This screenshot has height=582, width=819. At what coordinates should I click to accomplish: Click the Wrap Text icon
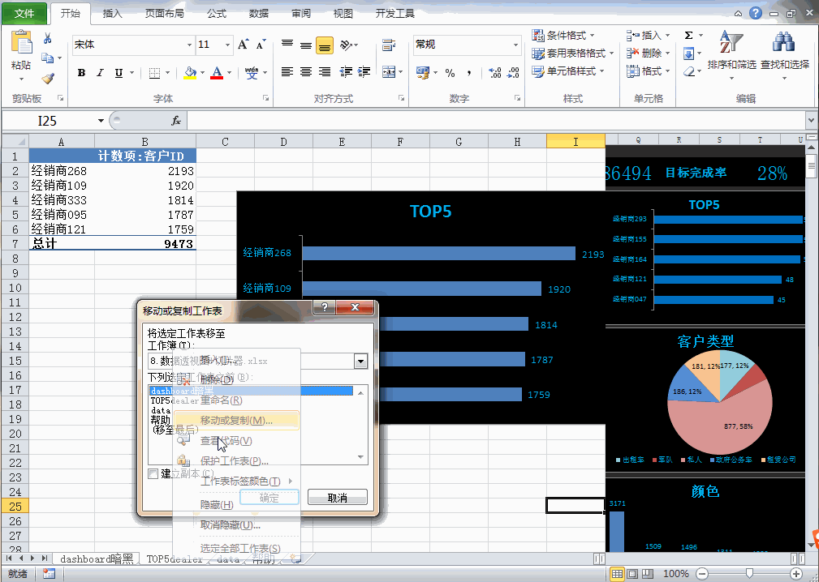(x=388, y=45)
